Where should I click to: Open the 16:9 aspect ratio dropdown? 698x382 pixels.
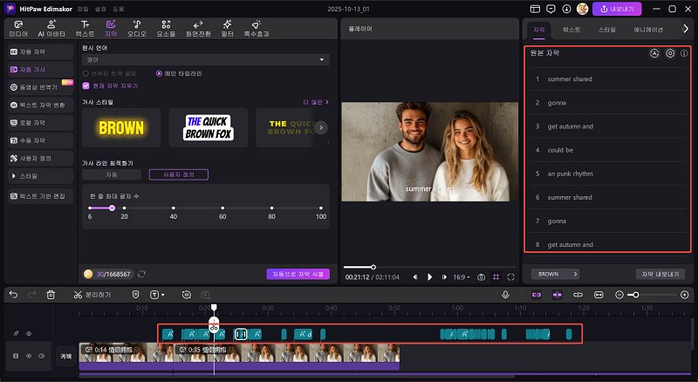tap(461, 276)
